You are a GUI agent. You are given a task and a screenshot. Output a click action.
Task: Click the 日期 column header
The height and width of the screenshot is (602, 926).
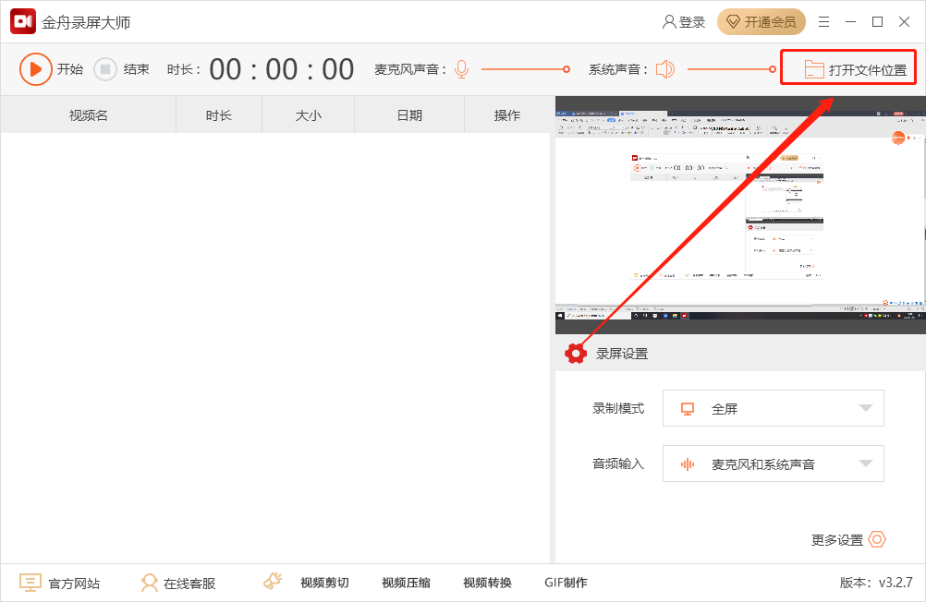pos(409,115)
